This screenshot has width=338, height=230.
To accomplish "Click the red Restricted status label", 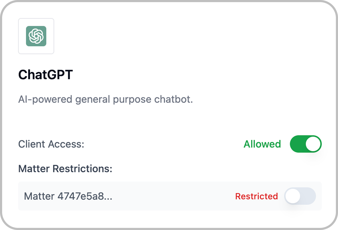I will 256,196.
